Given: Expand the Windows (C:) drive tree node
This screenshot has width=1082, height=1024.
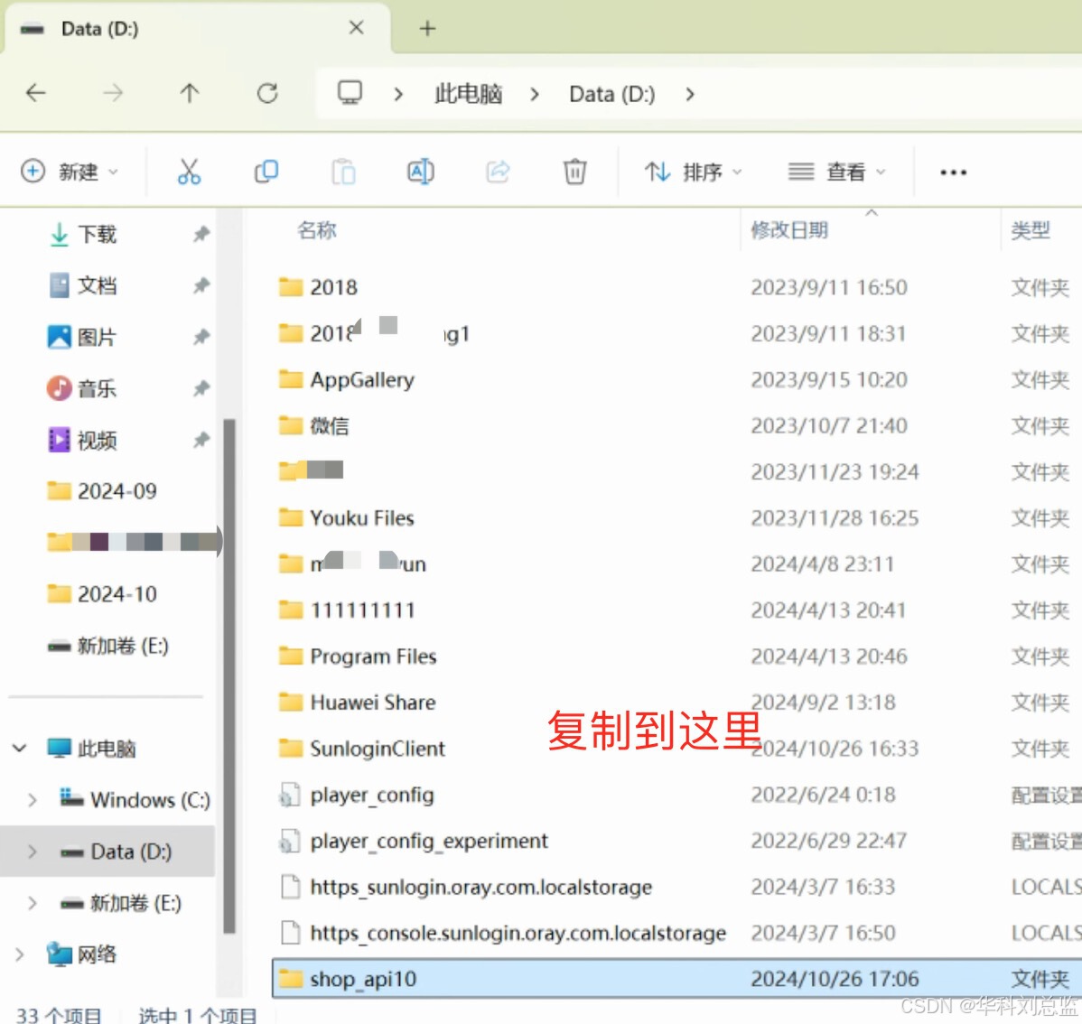Looking at the screenshot, I should click(33, 800).
